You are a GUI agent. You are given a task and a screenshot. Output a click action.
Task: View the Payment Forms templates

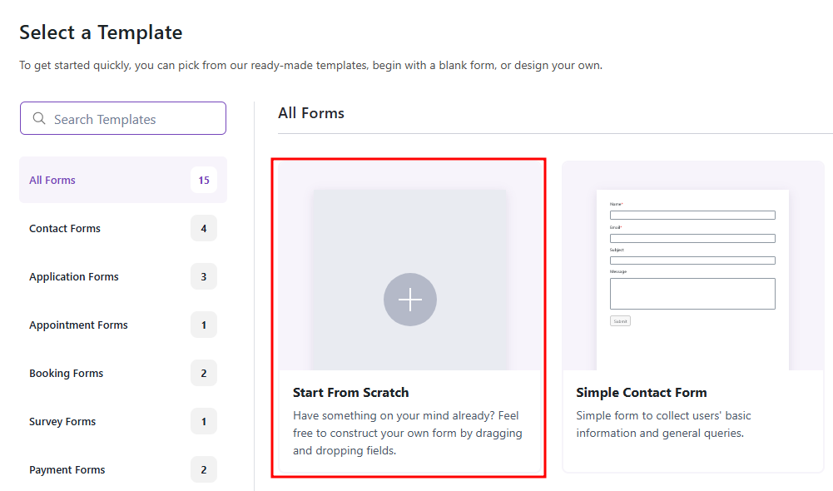coord(67,469)
